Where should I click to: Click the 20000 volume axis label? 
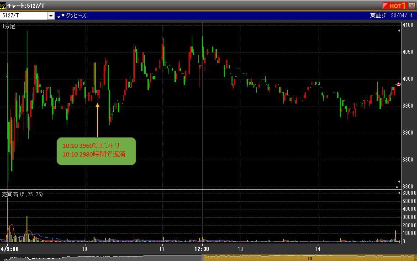(x=410, y=225)
